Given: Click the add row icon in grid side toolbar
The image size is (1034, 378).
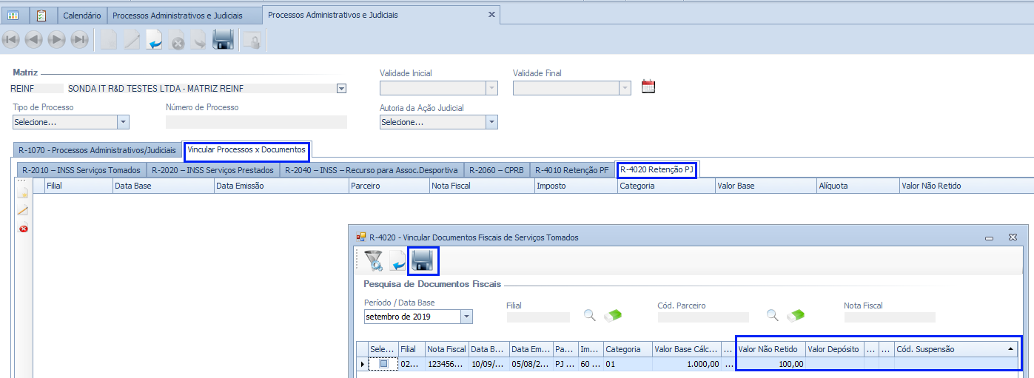Looking at the screenshot, I should coord(23,193).
